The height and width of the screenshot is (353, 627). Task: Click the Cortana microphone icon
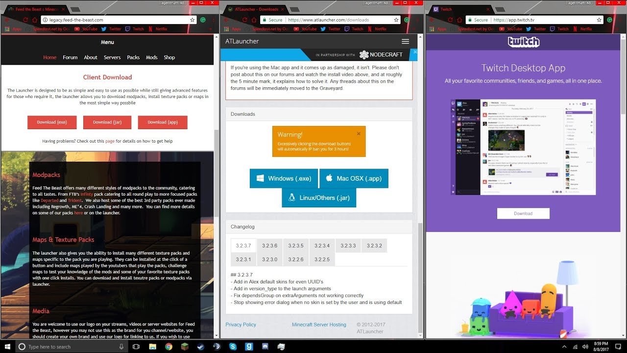pyautogui.click(x=121, y=347)
